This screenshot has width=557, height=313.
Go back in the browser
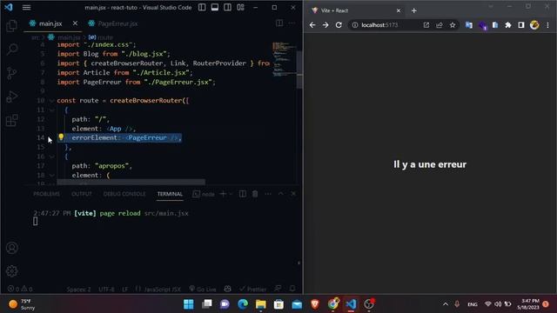[x=312, y=25]
